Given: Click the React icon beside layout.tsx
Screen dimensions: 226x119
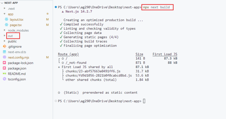Looking at the screenshot, I should coord(6,19).
